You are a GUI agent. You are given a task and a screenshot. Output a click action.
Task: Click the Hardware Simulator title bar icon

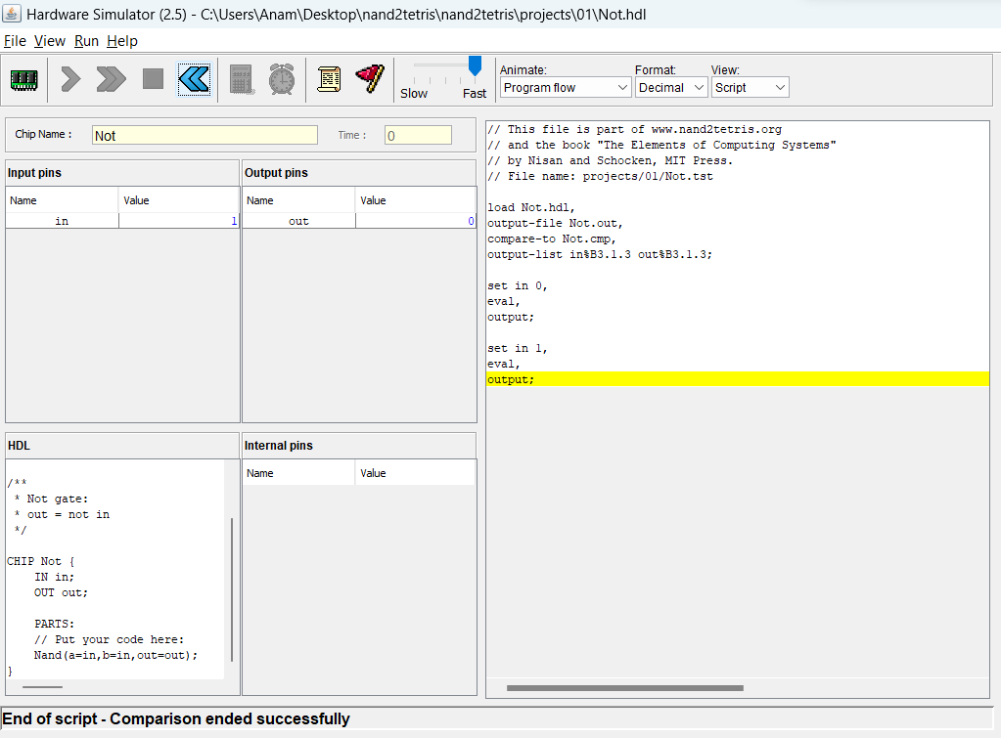[13, 14]
